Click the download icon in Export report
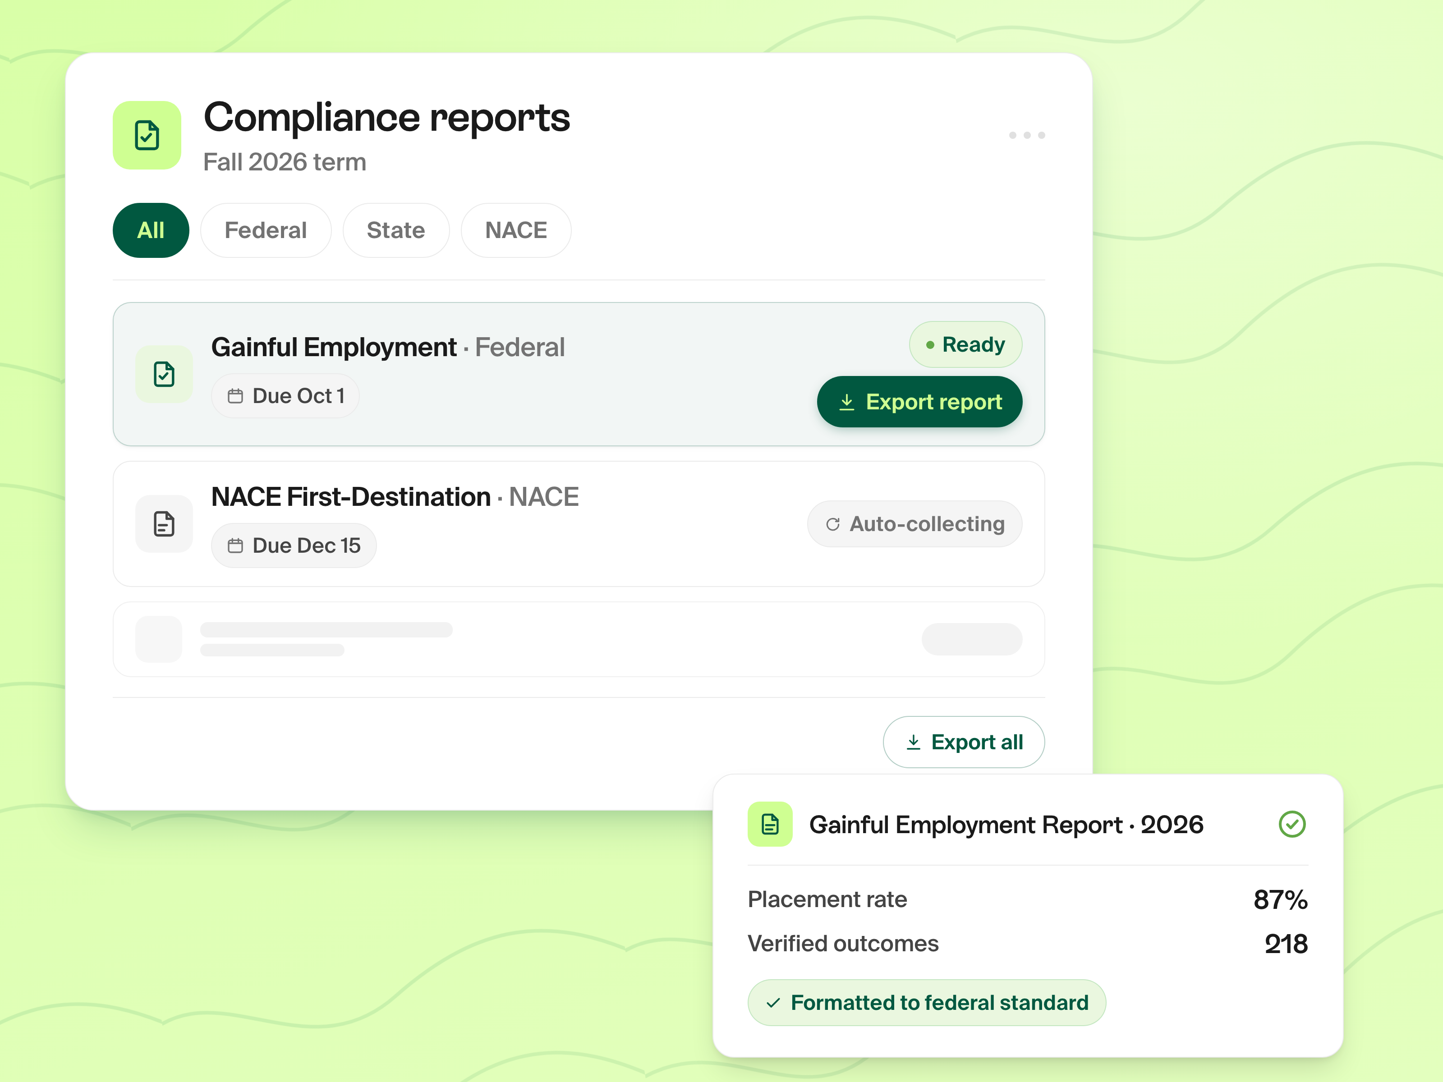Image resolution: width=1443 pixels, height=1082 pixels. 847,402
